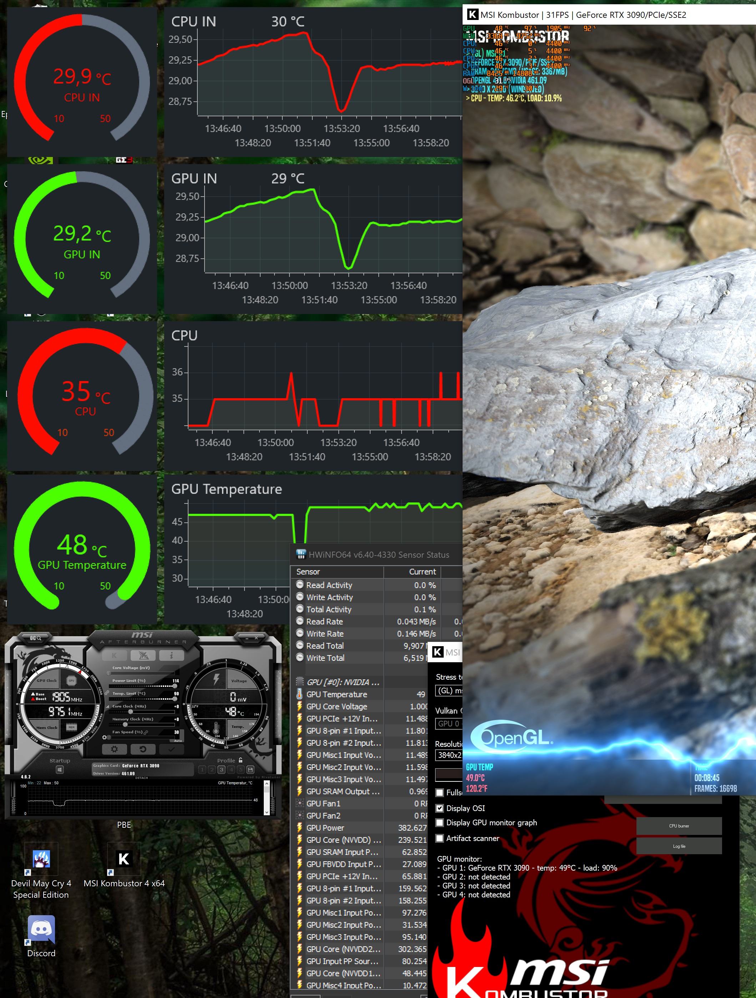The height and width of the screenshot is (998, 756).
Task: Click the Temp. Limit slider handle
Action: point(175,699)
